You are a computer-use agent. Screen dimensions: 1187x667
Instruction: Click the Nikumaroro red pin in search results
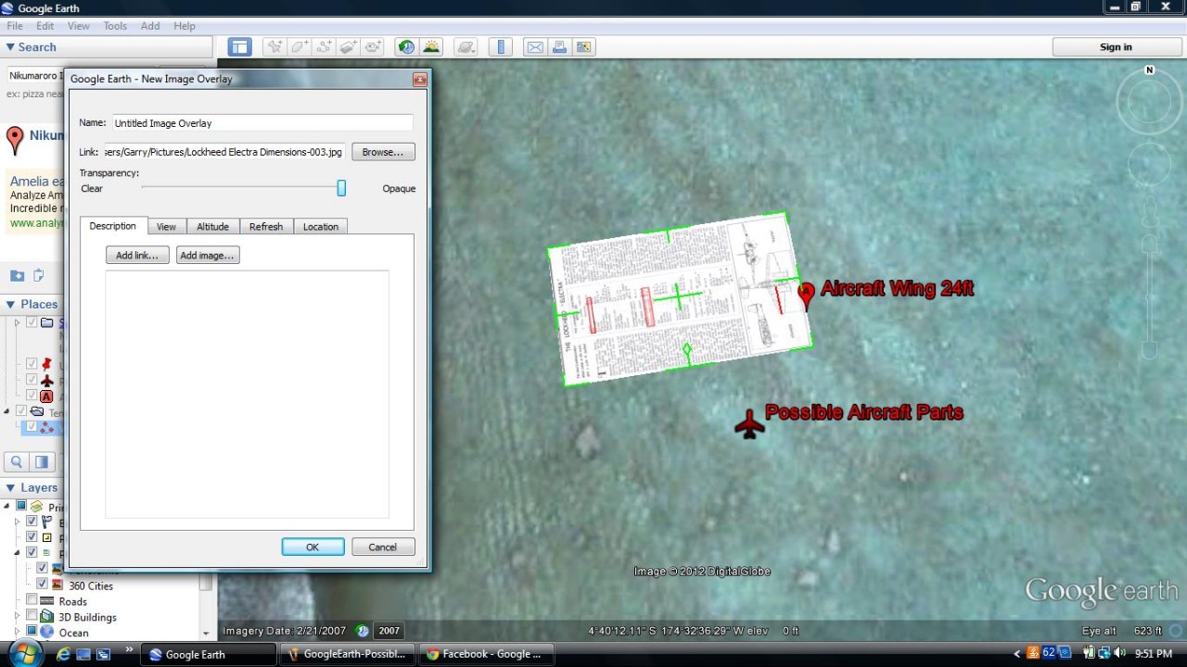pos(15,140)
